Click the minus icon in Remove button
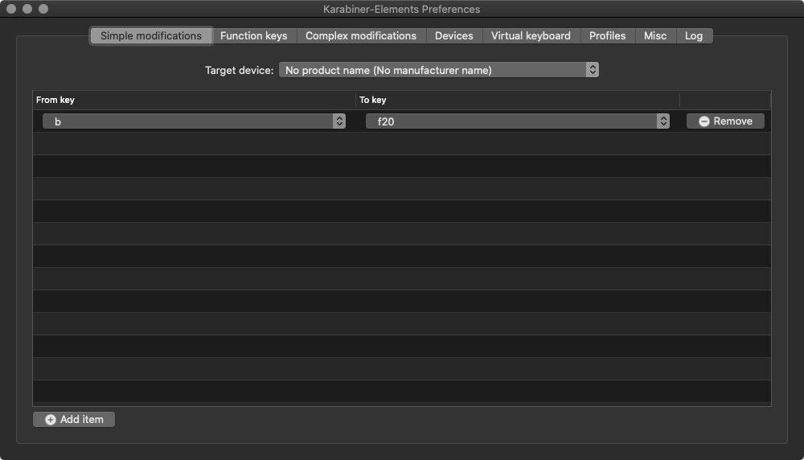Image resolution: width=804 pixels, height=460 pixels. 704,121
